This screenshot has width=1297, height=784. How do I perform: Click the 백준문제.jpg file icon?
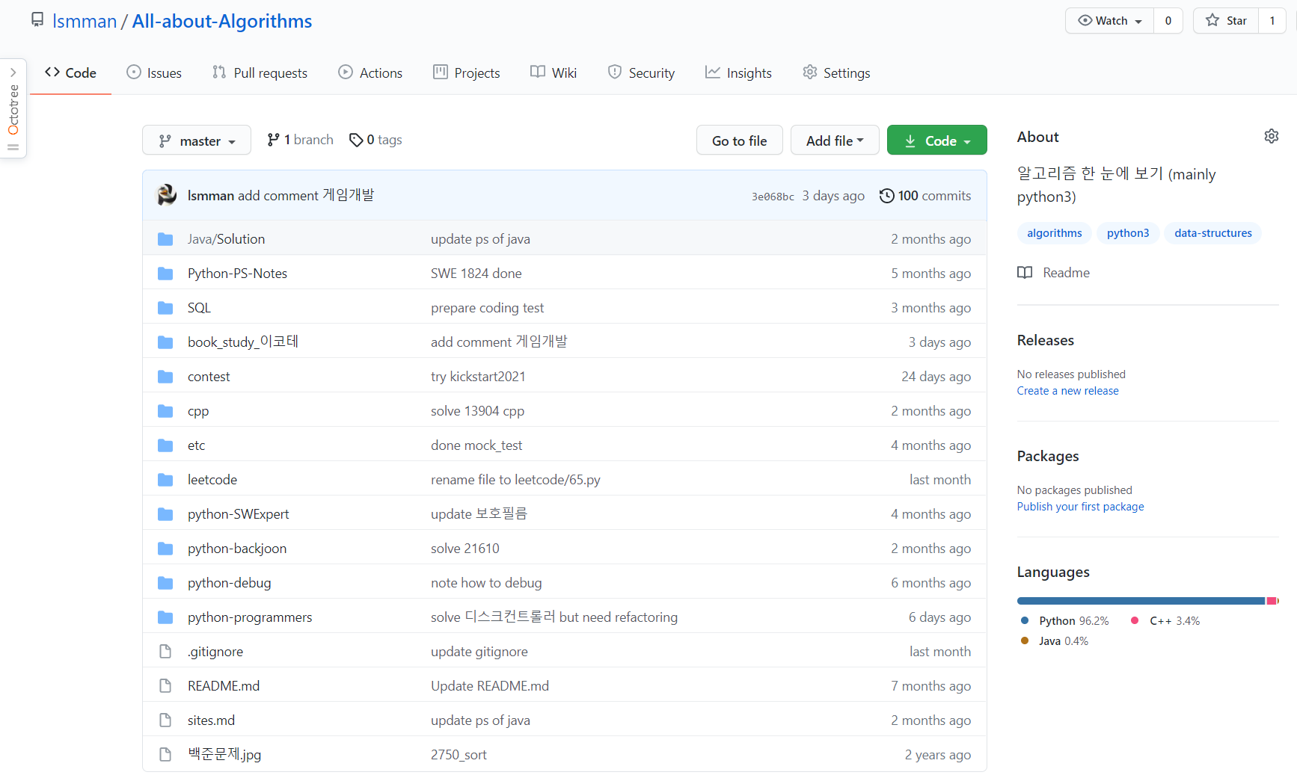point(165,755)
